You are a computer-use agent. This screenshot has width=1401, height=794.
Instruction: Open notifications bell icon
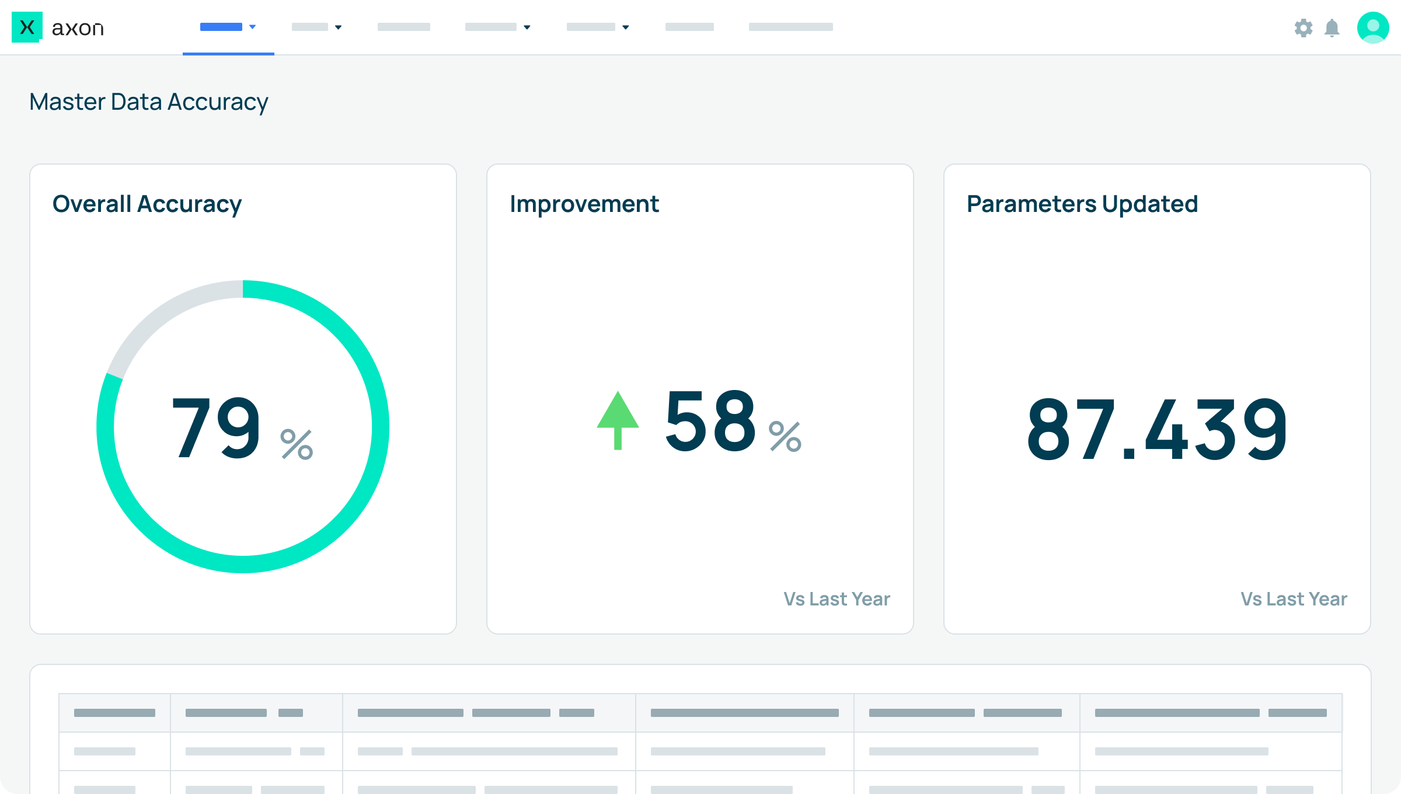[1332, 28]
